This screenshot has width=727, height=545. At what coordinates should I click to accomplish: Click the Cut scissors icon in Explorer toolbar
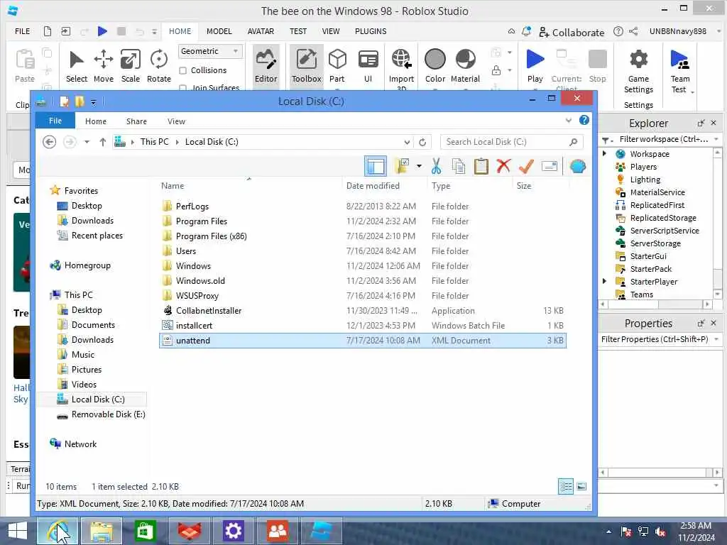[x=436, y=166]
